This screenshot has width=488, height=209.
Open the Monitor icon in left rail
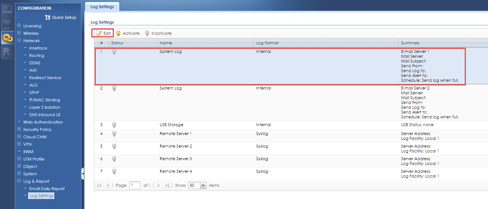point(7,23)
